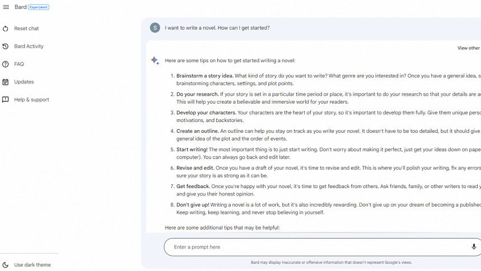The image size is (481, 271).
Task: Click the Bard Activity history clock icon
Action: pos(6,46)
